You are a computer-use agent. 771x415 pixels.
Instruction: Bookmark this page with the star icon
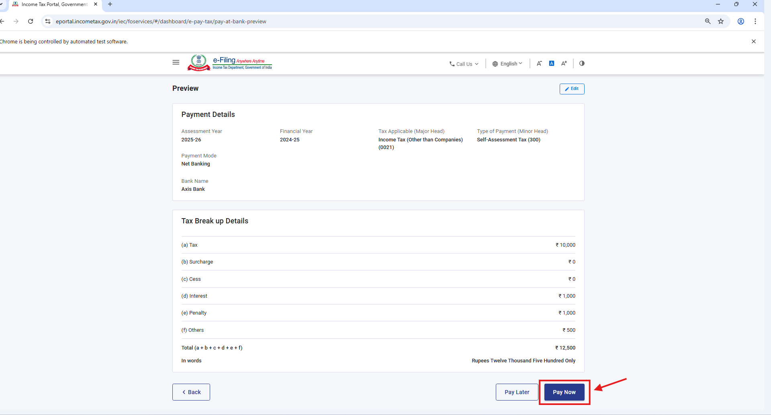(x=721, y=21)
